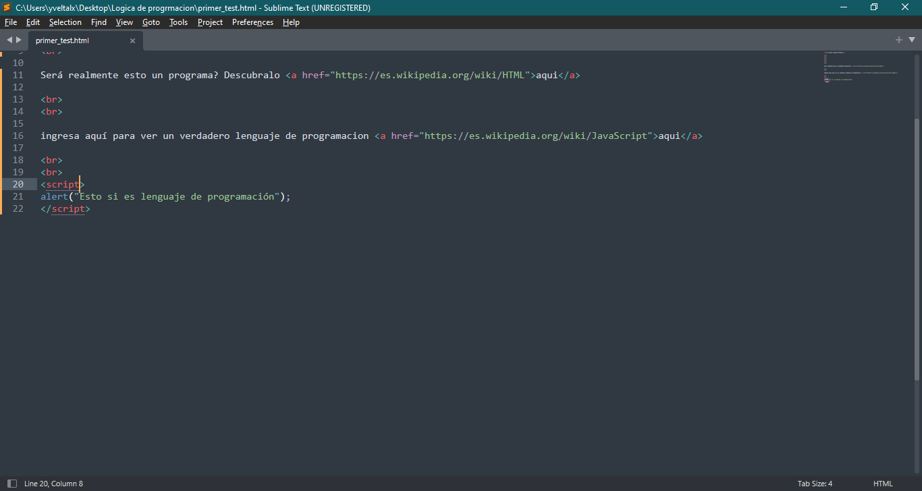Viewport: 922px width, 491px height.
Task: Open the Selection menu
Action: pyautogui.click(x=65, y=22)
